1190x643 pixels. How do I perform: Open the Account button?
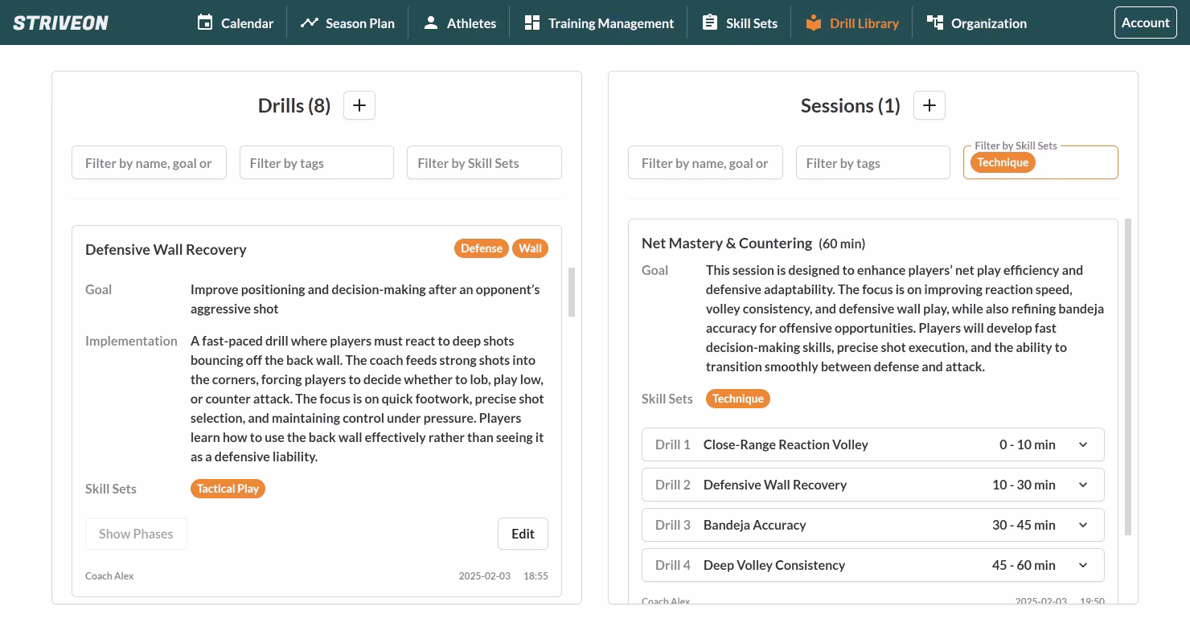pos(1145,23)
